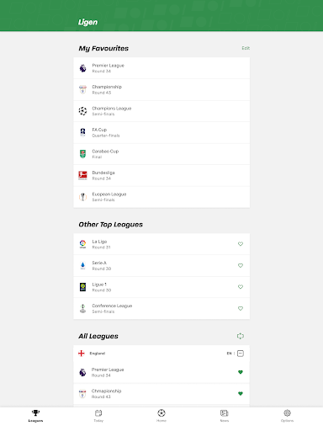Image resolution: width=323 pixels, height=431 pixels.
Task: Open the Leagues tab trophy icon
Action: (35, 412)
